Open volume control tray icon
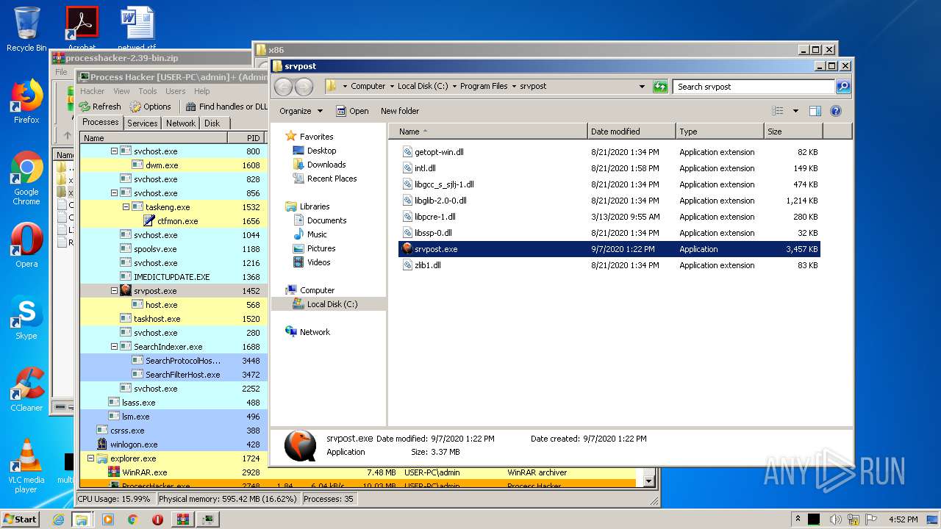The width and height of the screenshot is (941, 529). (836, 519)
